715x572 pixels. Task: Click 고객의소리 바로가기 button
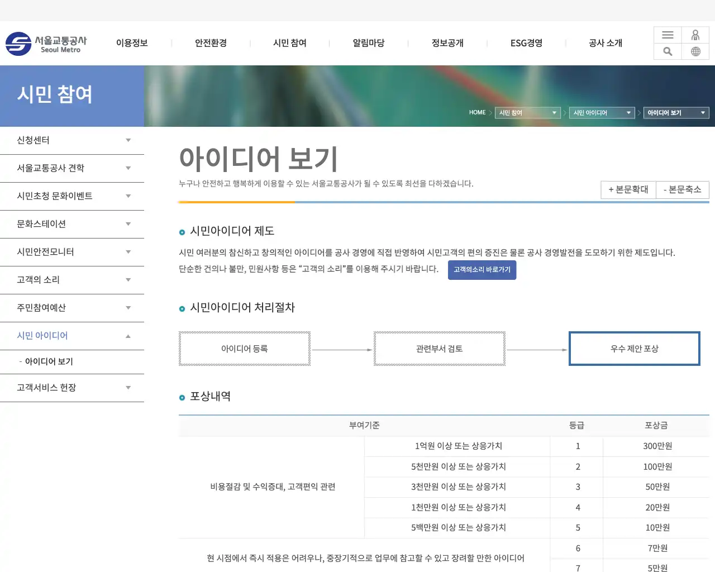coord(482,270)
